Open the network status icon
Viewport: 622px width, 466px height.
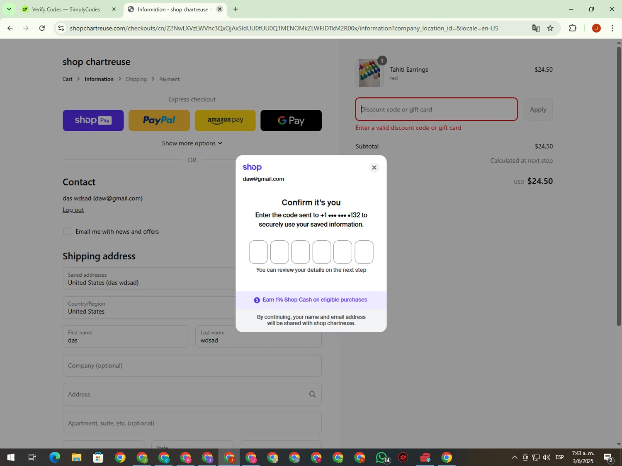click(x=536, y=457)
